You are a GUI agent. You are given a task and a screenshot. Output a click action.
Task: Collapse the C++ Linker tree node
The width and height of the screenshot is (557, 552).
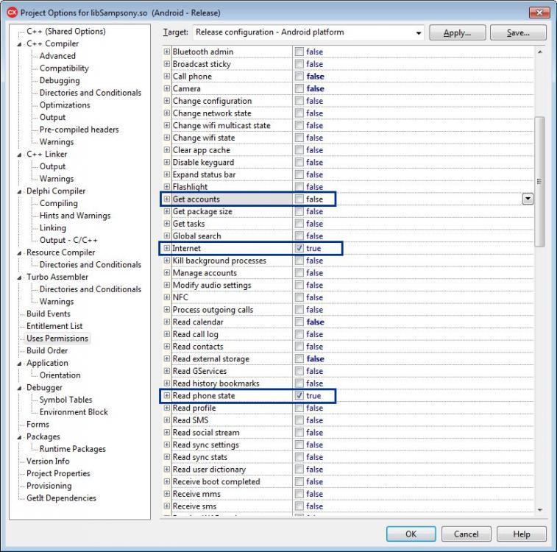20,155
